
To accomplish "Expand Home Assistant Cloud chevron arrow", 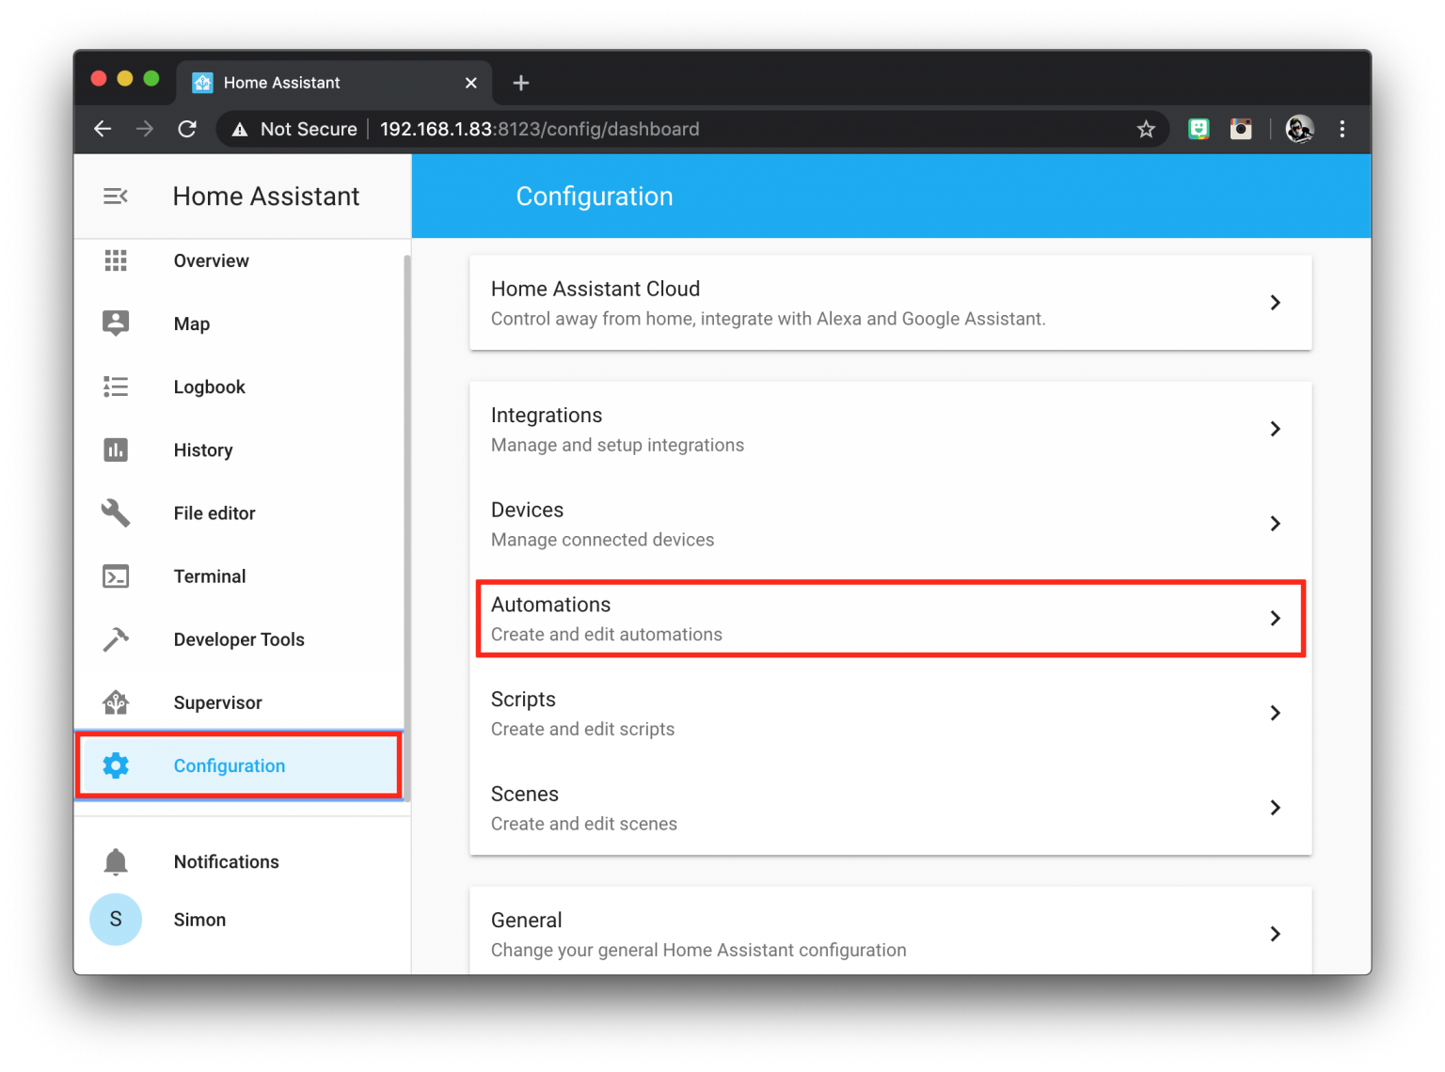I will tap(1275, 303).
